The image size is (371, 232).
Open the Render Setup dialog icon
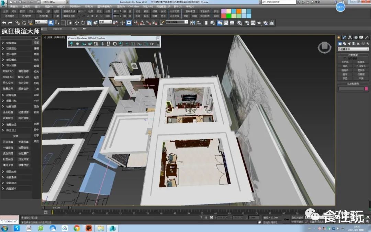(x=247, y=23)
